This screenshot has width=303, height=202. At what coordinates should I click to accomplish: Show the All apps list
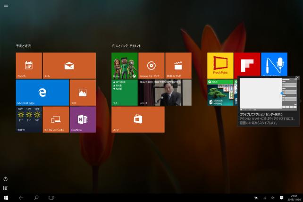(6, 188)
